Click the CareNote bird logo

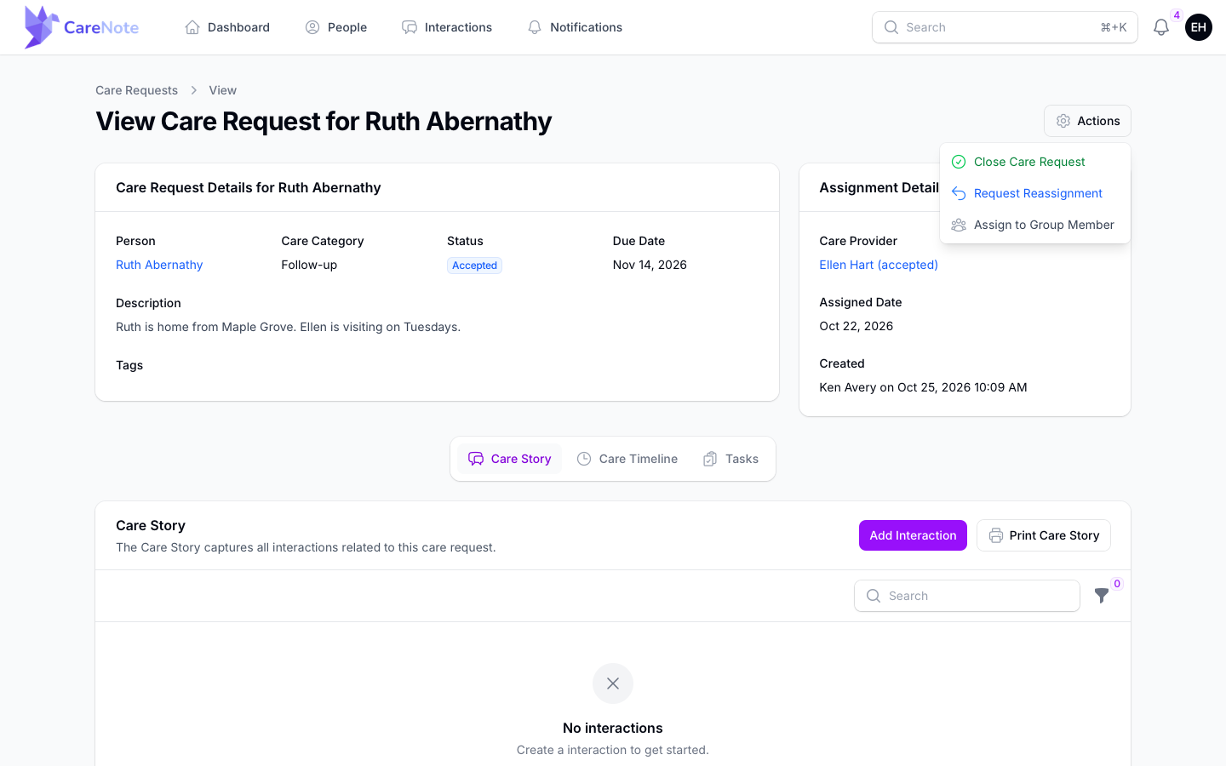point(42,27)
